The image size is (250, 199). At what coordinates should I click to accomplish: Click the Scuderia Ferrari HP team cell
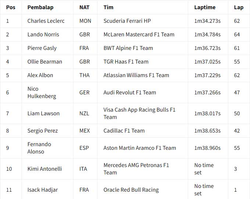coord(132,21)
